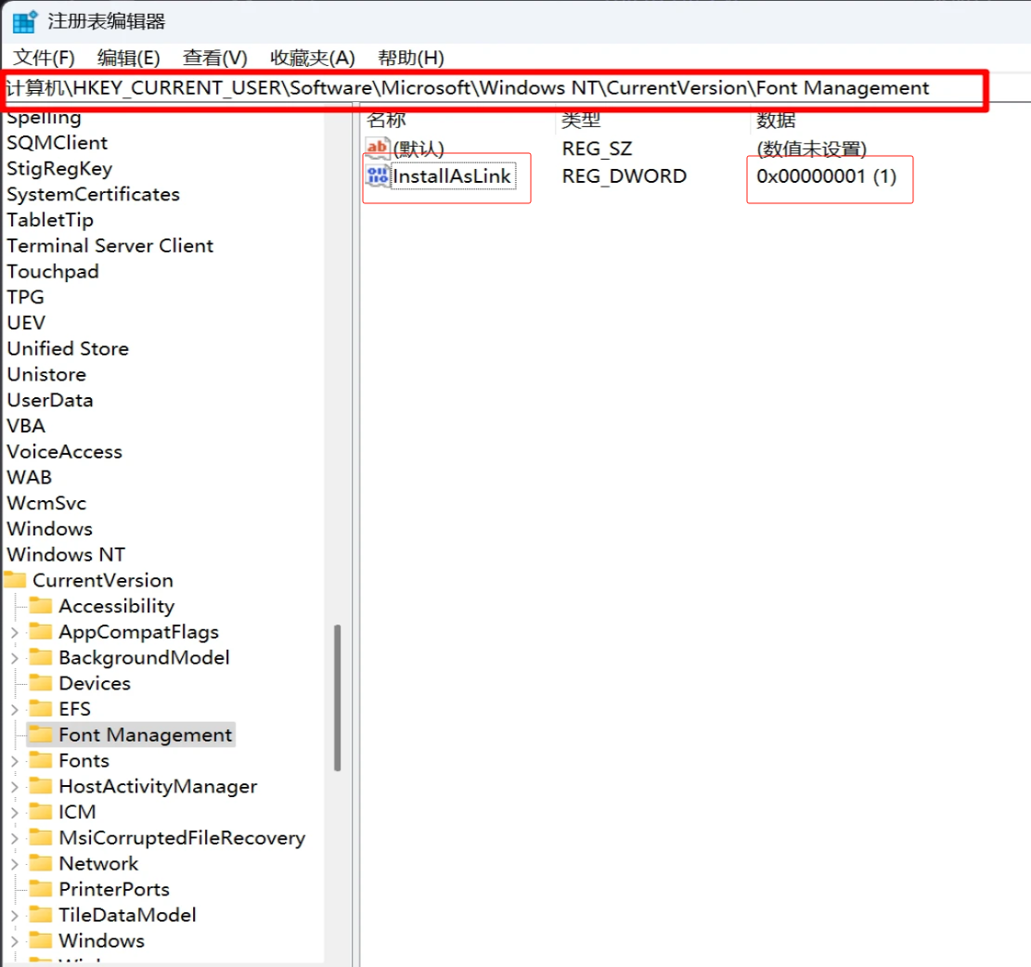Open the 收藏夹(A) menu
Screen dimensions: 1031x967
(313, 58)
